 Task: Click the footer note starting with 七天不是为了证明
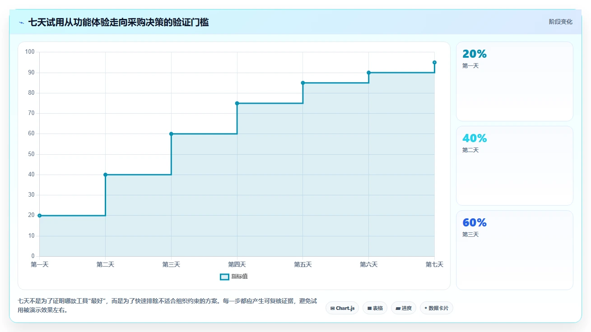[167, 306]
